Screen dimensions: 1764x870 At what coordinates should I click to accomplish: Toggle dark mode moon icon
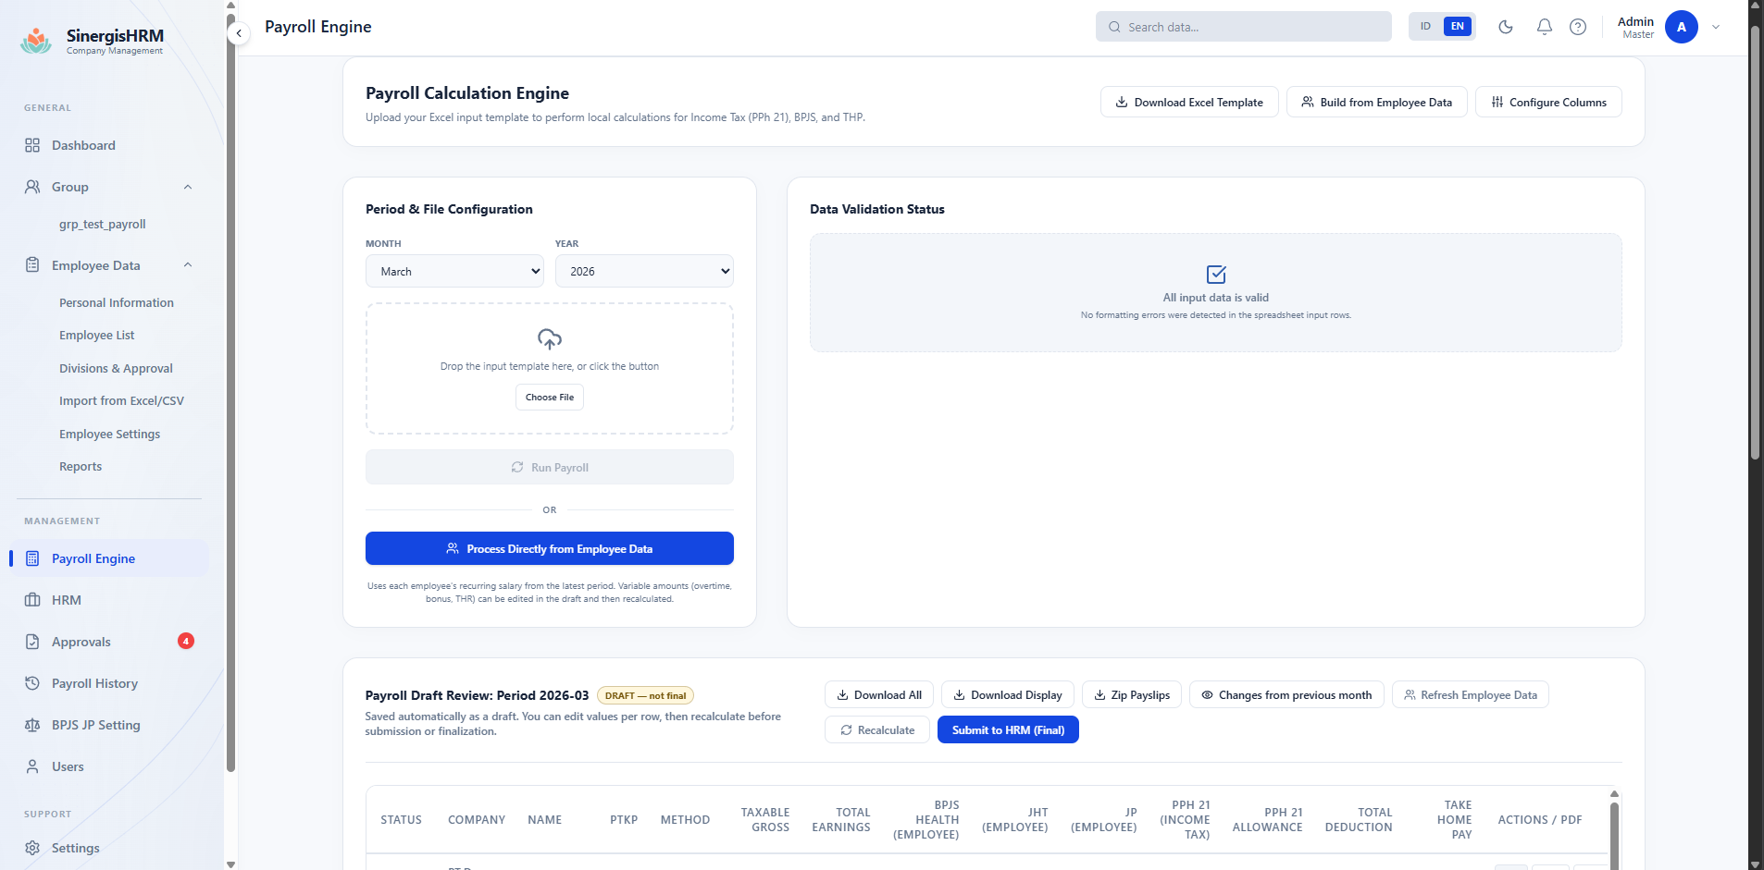coord(1506,27)
